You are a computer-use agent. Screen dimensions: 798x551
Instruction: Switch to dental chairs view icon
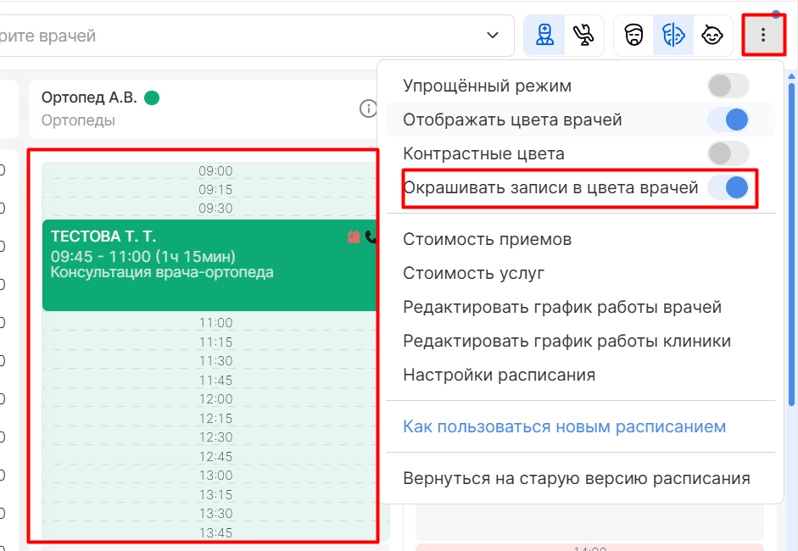pyautogui.click(x=583, y=35)
